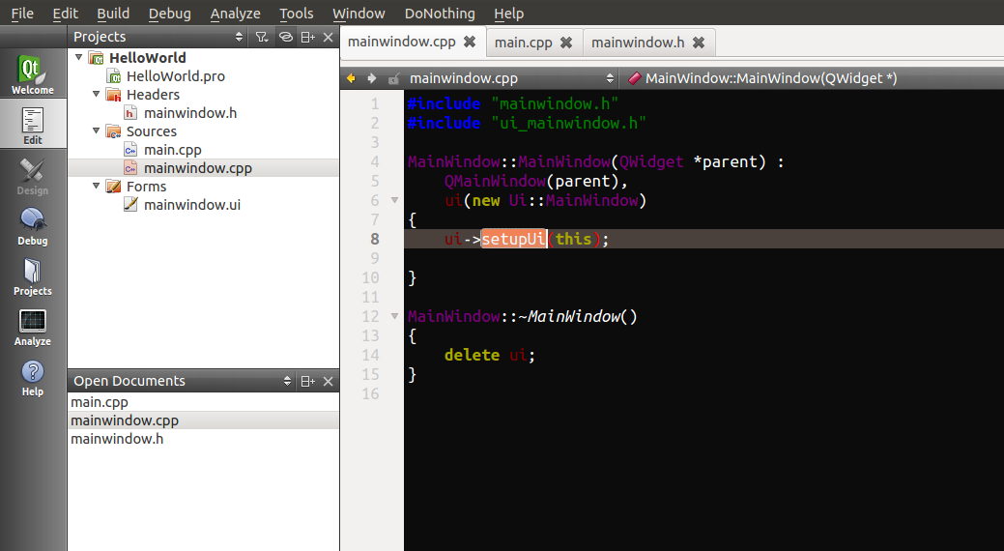Switch to Welcome mode in sidebar
Viewport: 1004px width, 551px height.
[x=33, y=75]
